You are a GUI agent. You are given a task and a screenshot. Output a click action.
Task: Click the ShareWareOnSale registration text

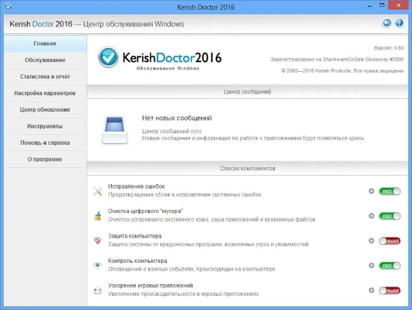pos(337,60)
